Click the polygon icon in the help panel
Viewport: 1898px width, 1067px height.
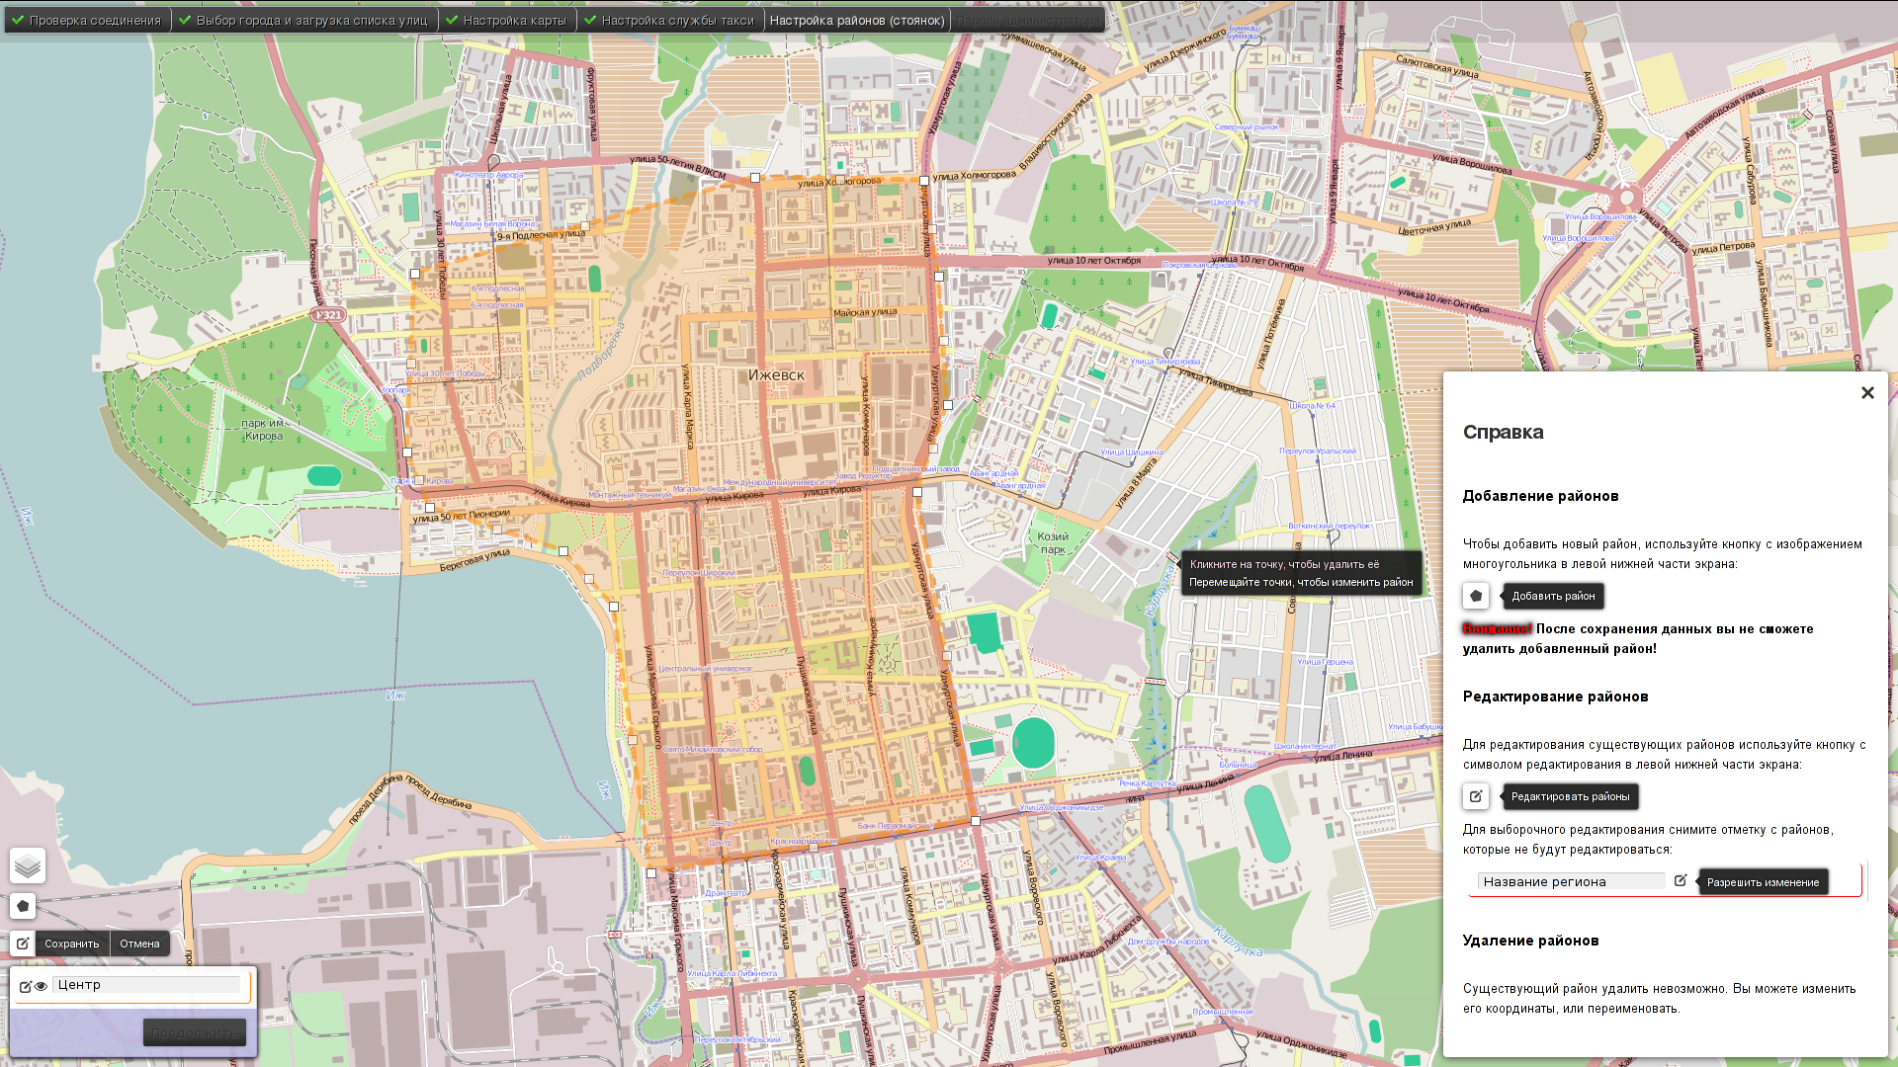coord(1476,596)
